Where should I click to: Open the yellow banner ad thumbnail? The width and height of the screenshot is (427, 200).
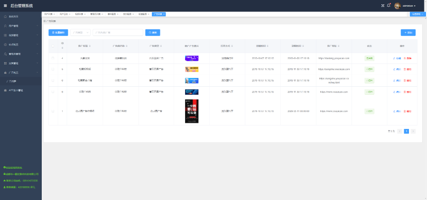(192, 69)
